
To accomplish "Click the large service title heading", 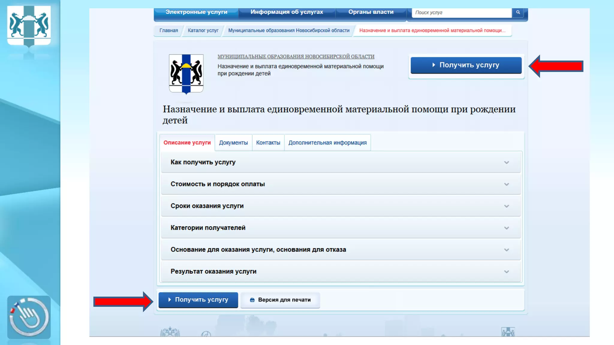I will pos(339,114).
